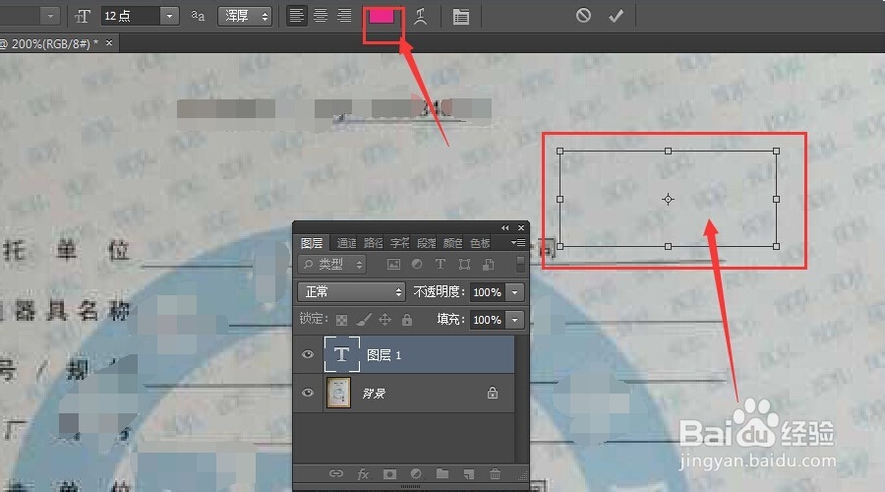This screenshot has height=492, width=885.
Task: Hide the 图层 1 text layer
Action: (308, 354)
